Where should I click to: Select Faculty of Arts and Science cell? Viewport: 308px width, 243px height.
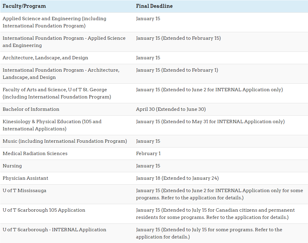pos(57,93)
